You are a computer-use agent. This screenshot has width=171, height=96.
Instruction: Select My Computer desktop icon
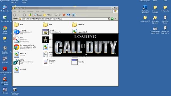tap(5, 9)
